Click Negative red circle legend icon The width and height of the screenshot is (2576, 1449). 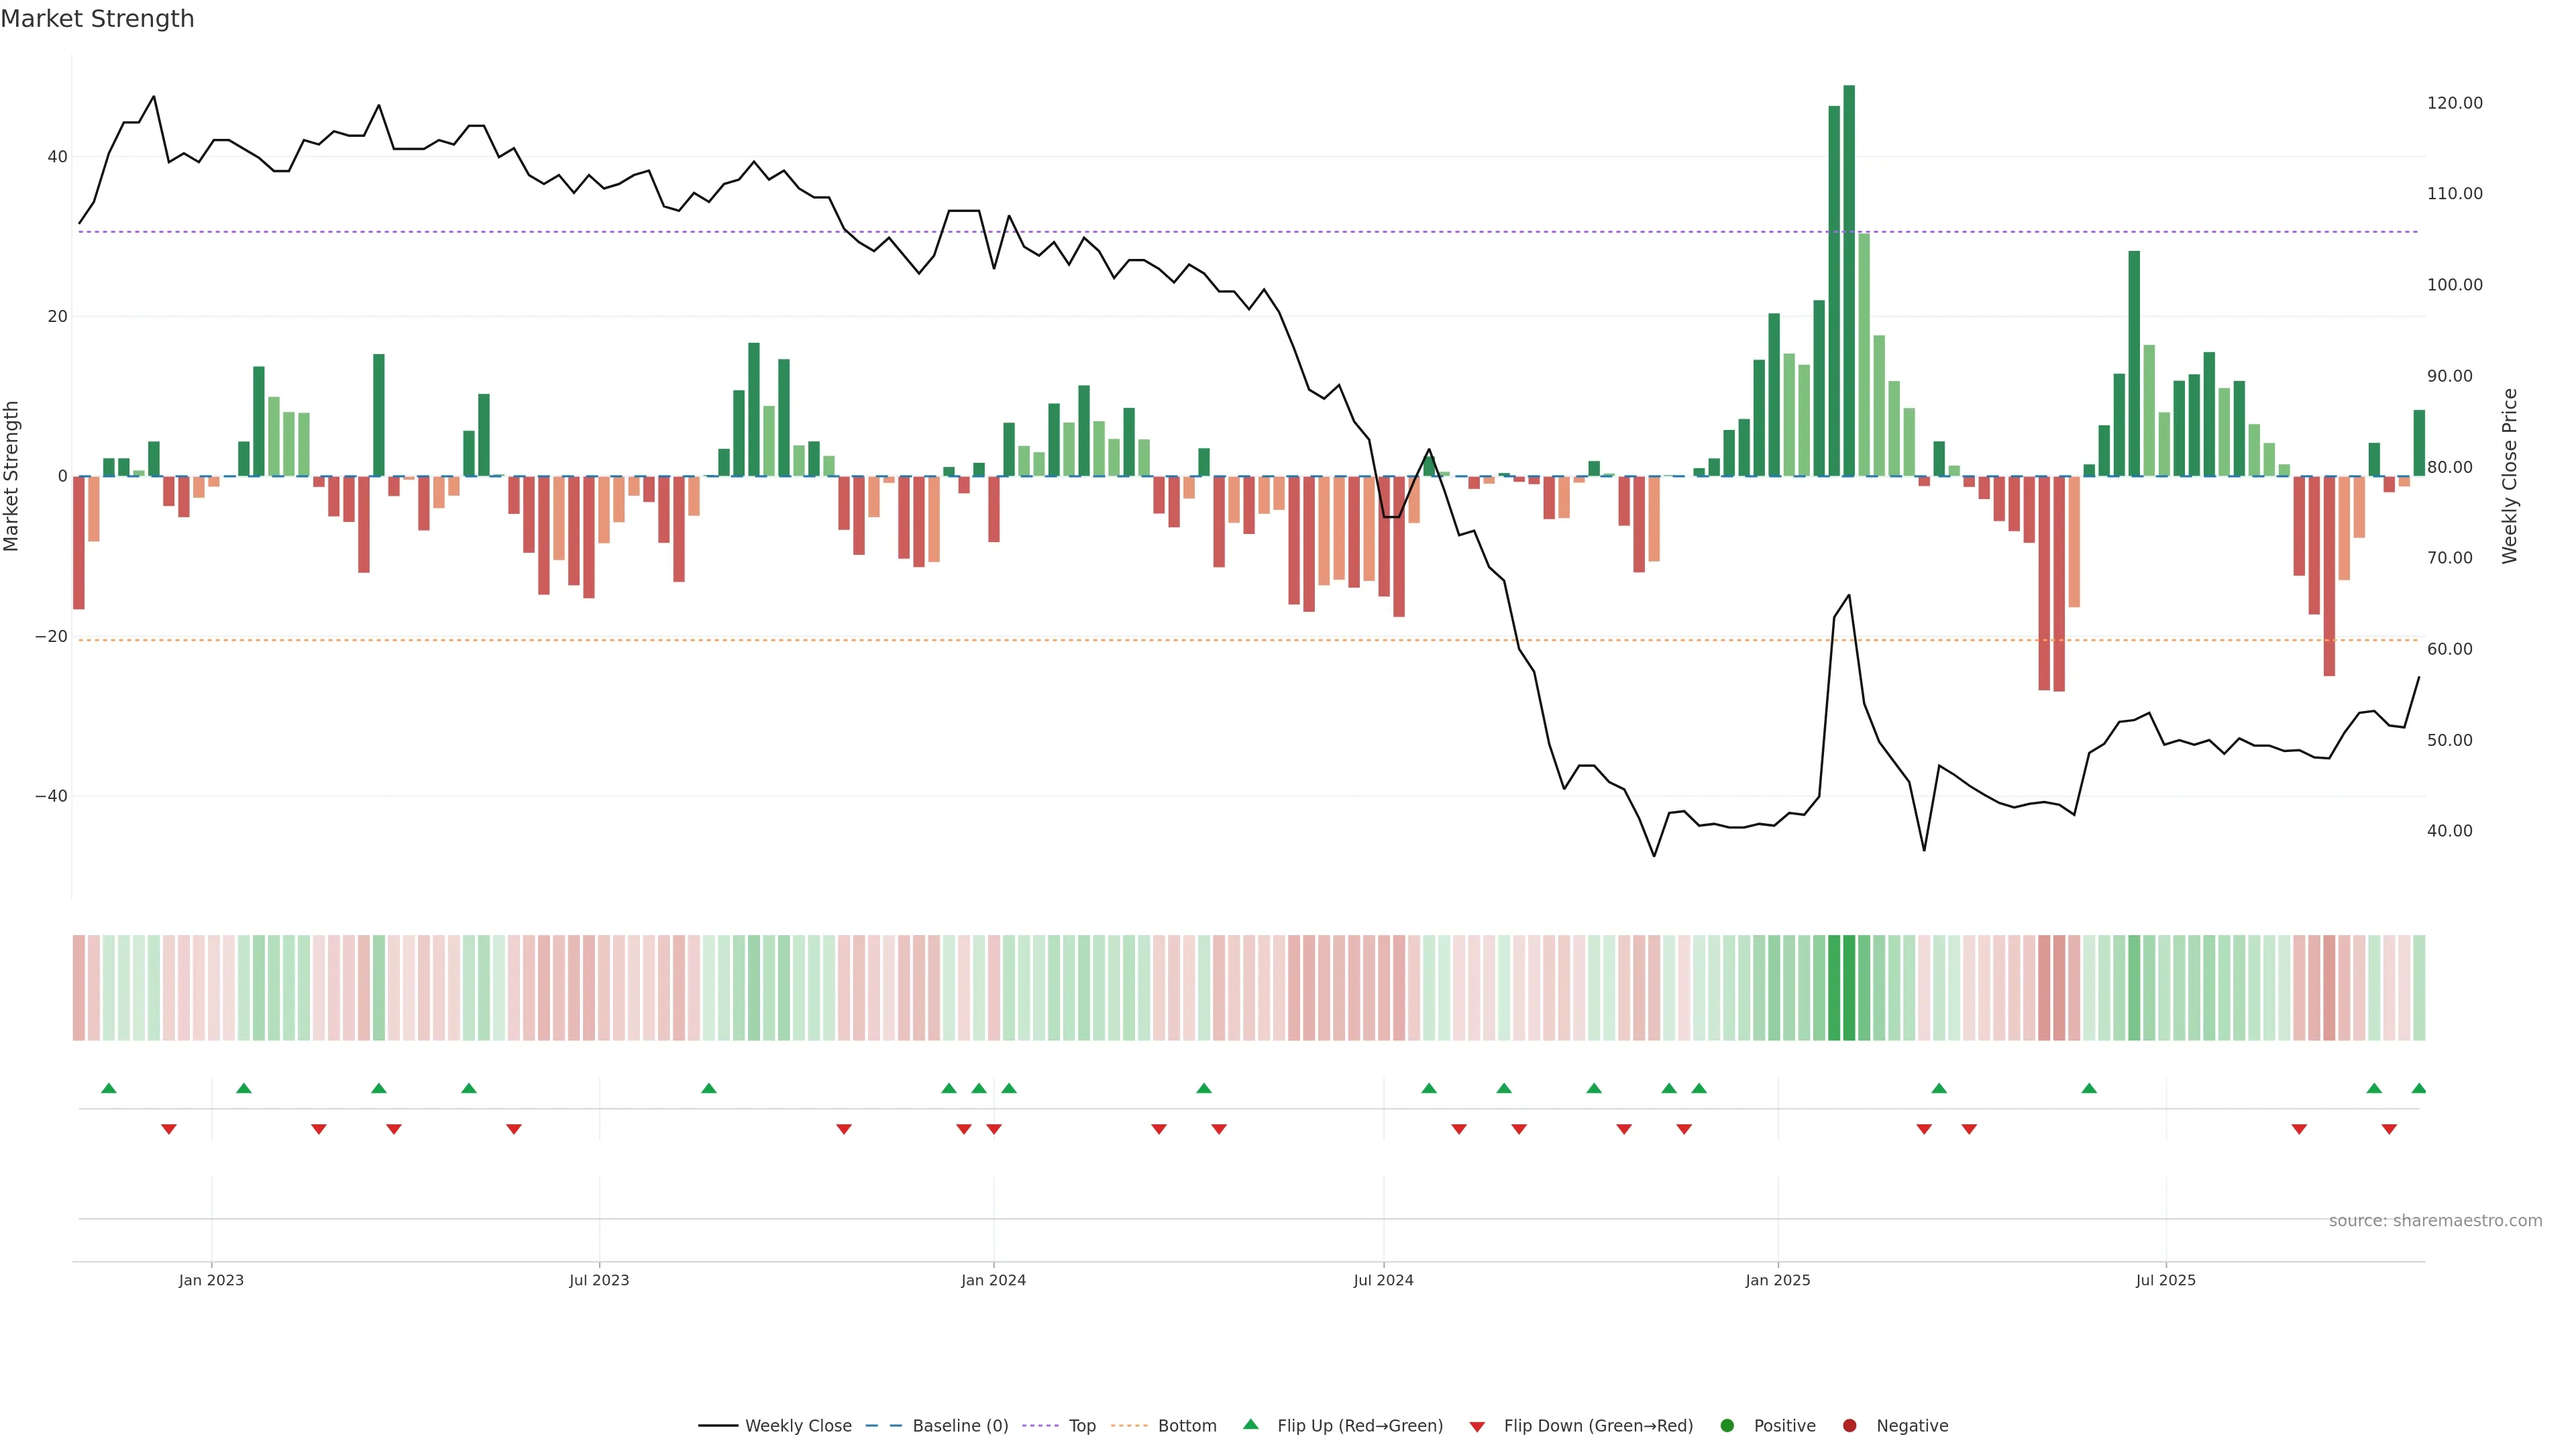tap(1849, 1426)
